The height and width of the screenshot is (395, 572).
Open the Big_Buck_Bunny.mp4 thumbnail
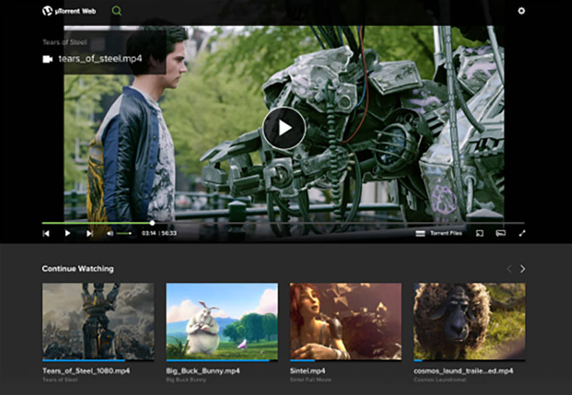click(x=222, y=322)
